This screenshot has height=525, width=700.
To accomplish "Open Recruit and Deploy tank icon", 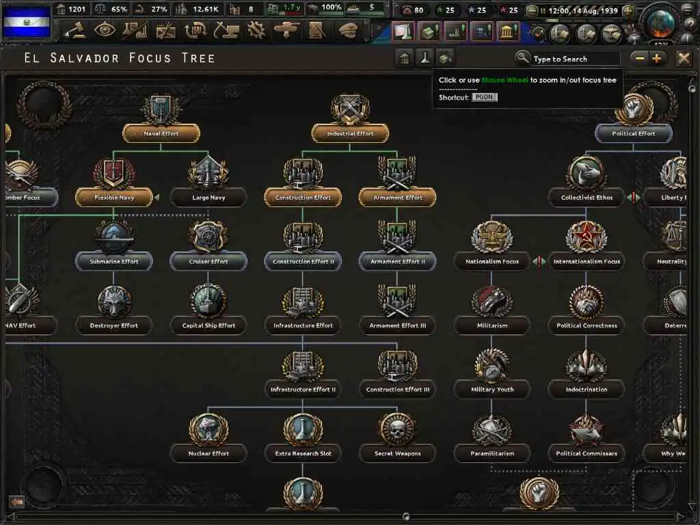I will click(x=287, y=31).
